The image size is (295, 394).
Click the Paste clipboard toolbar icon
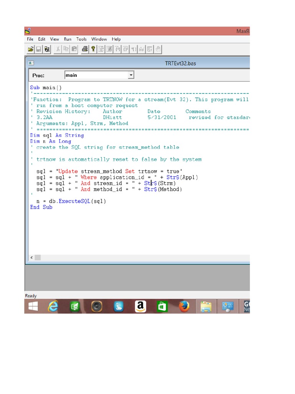click(x=74, y=49)
